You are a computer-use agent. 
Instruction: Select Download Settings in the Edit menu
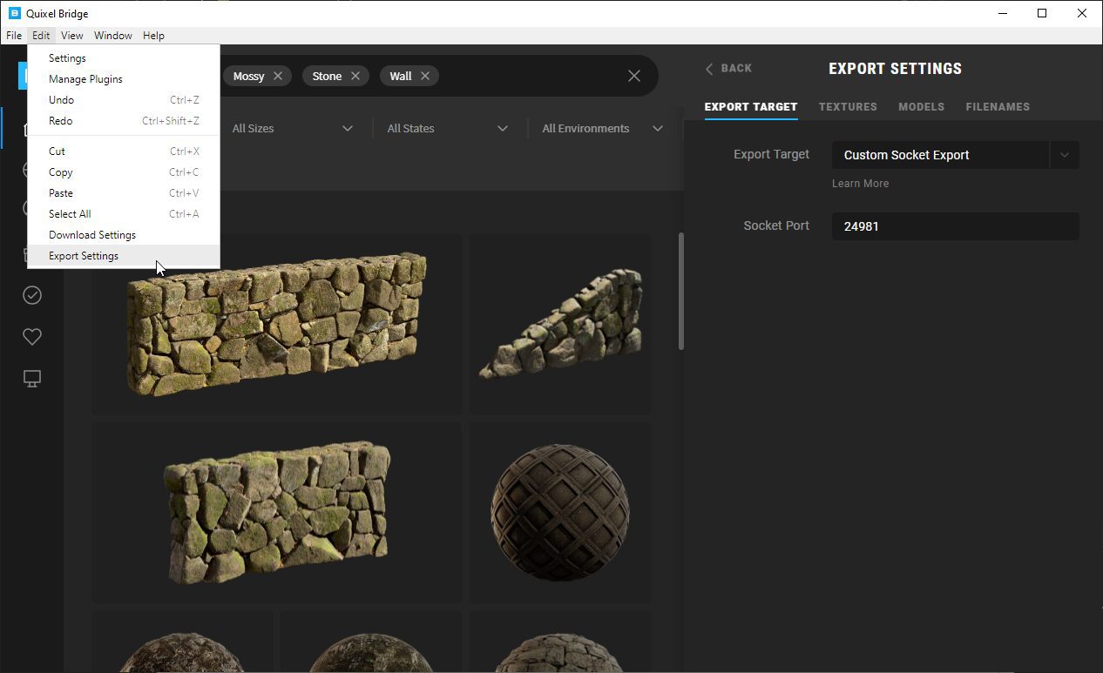coord(92,235)
